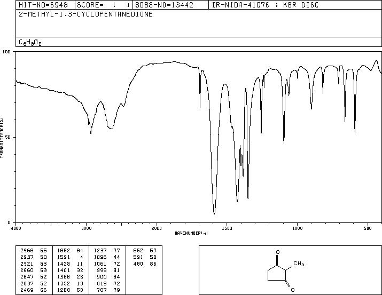The height and width of the screenshot is (295, 382).
Task: Click the peak table entry 819
Action: 102,283
